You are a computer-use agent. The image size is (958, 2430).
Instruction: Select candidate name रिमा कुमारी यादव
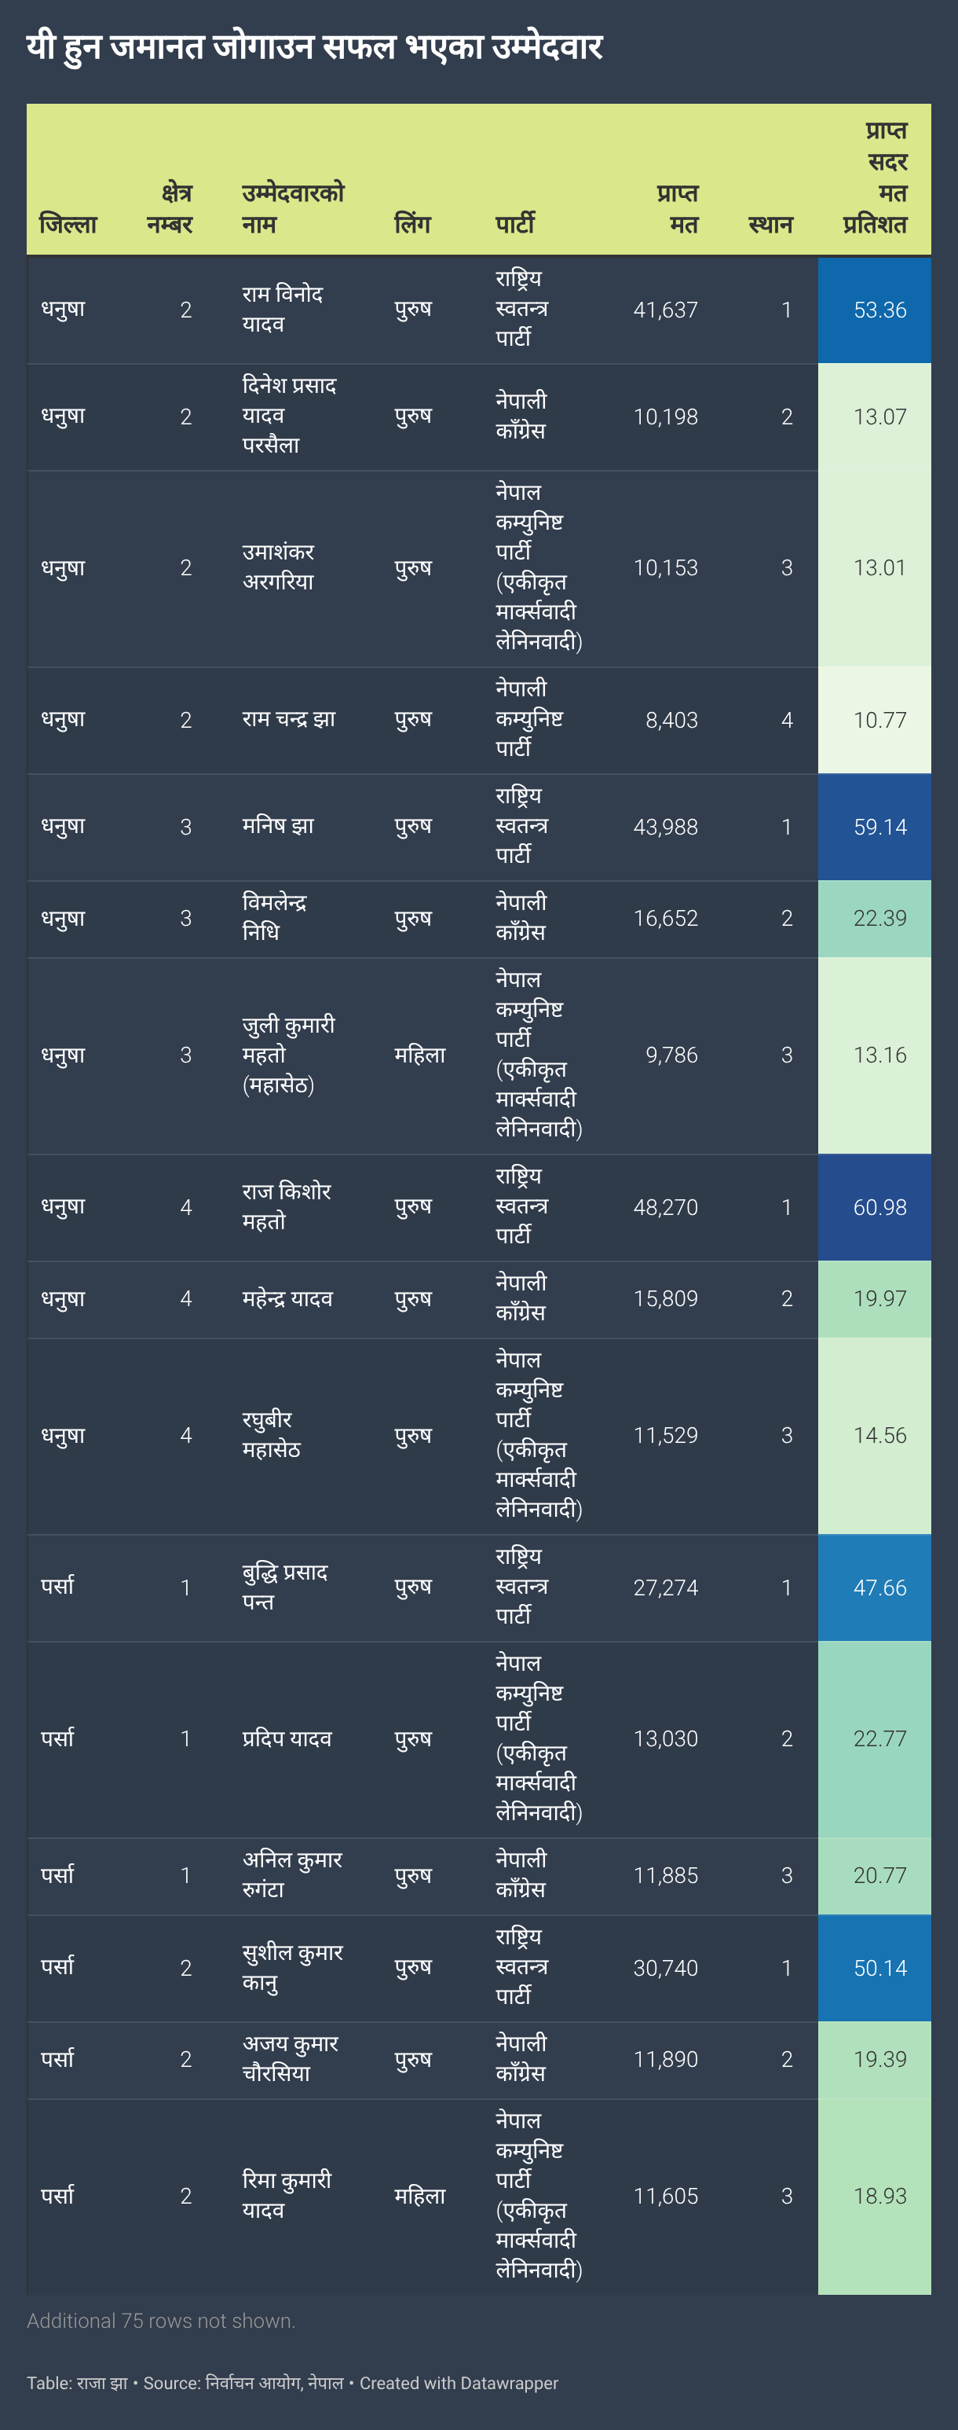tap(287, 2195)
